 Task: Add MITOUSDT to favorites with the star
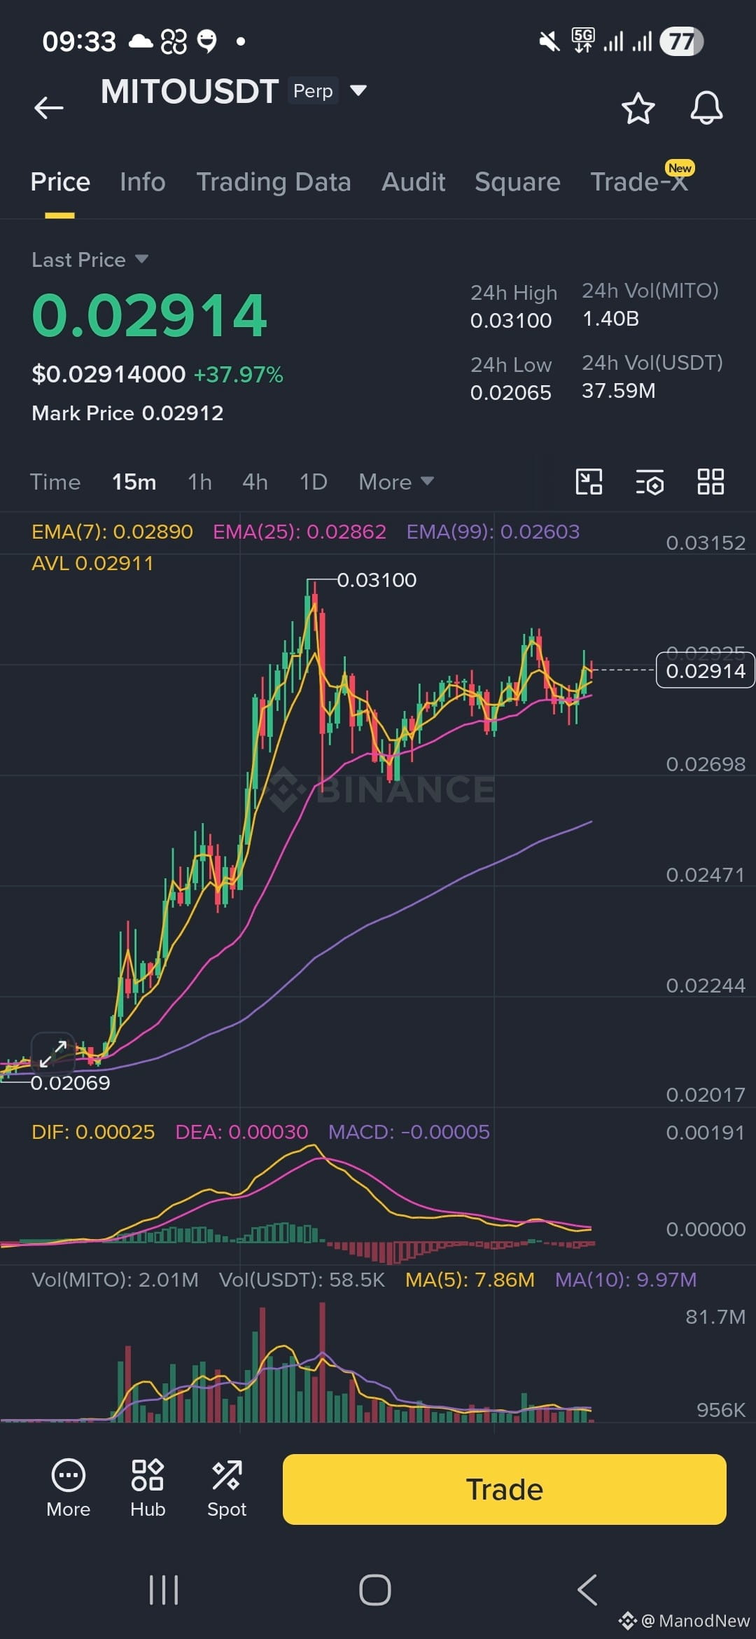coord(638,109)
